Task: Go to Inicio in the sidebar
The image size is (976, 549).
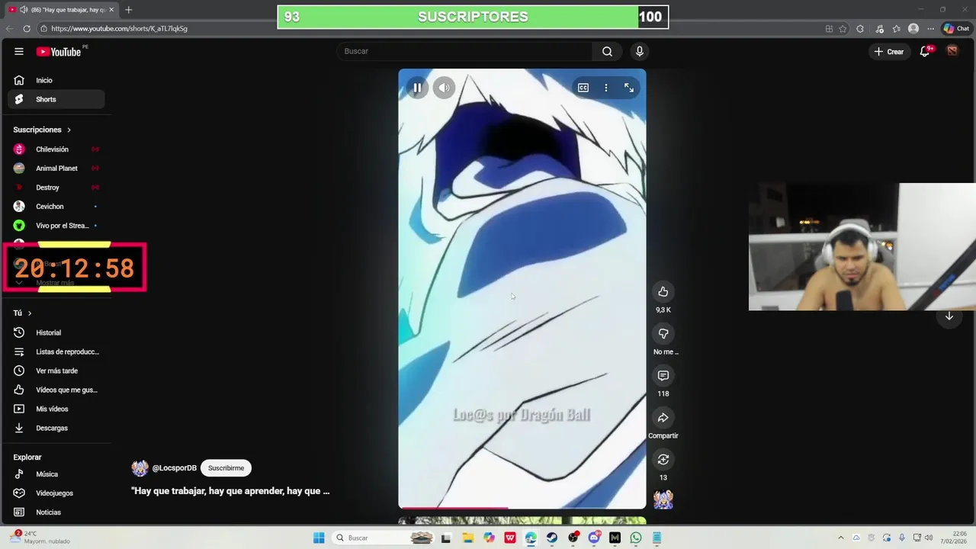Action: click(56, 80)
